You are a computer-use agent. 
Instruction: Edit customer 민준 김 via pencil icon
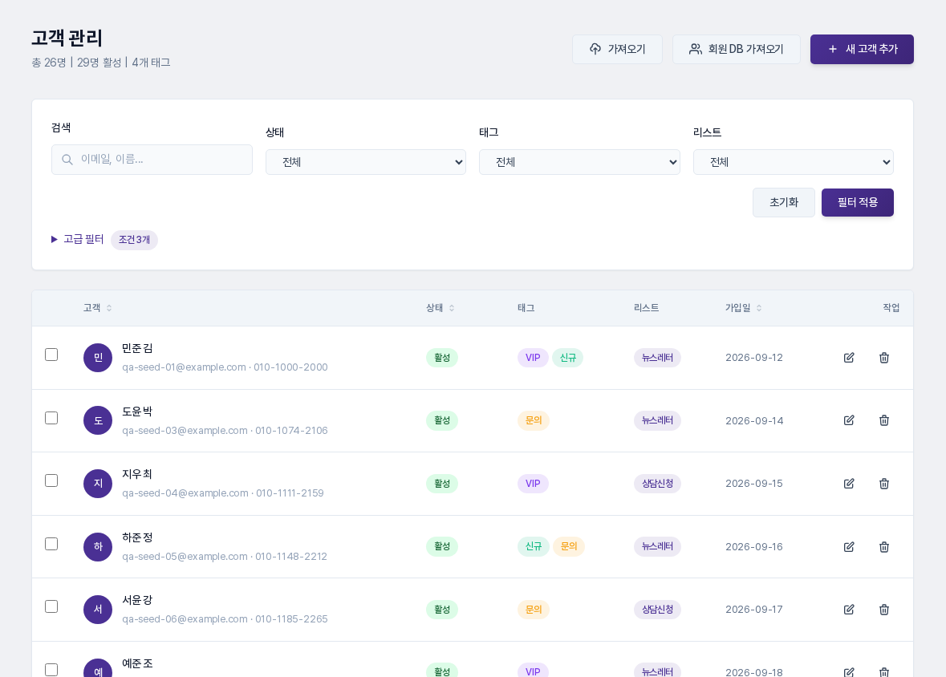tap(849, 358)
